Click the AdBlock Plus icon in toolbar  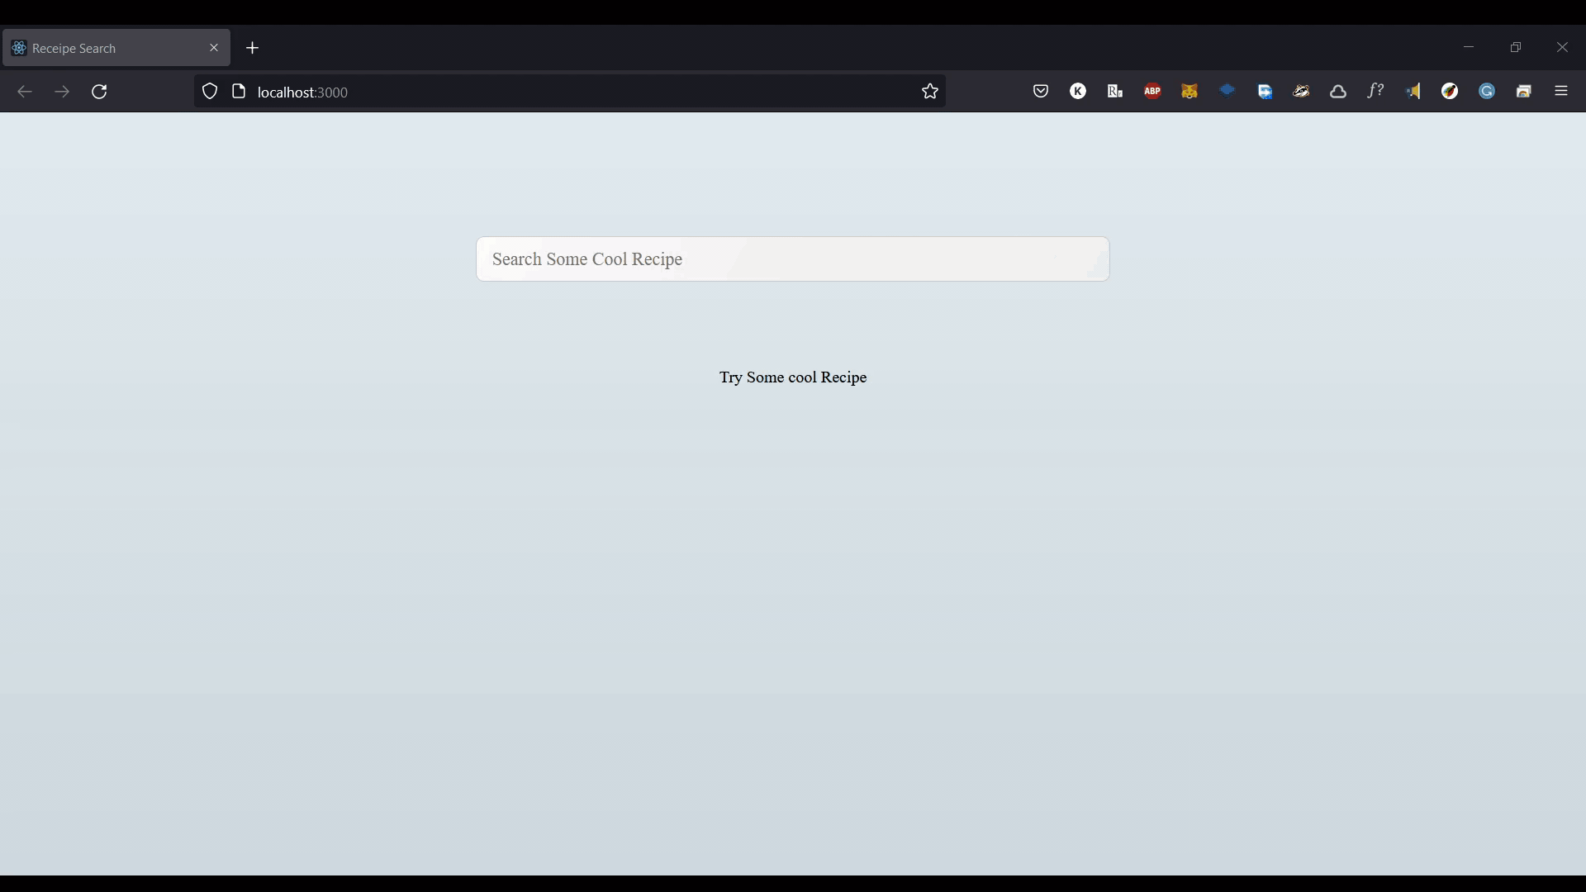[1152, 90]
